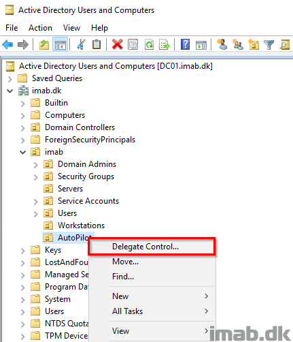The width and height of the screenshot is (293, 342).
Task: Open the All Tasks submenu
Action: (152, 311)
